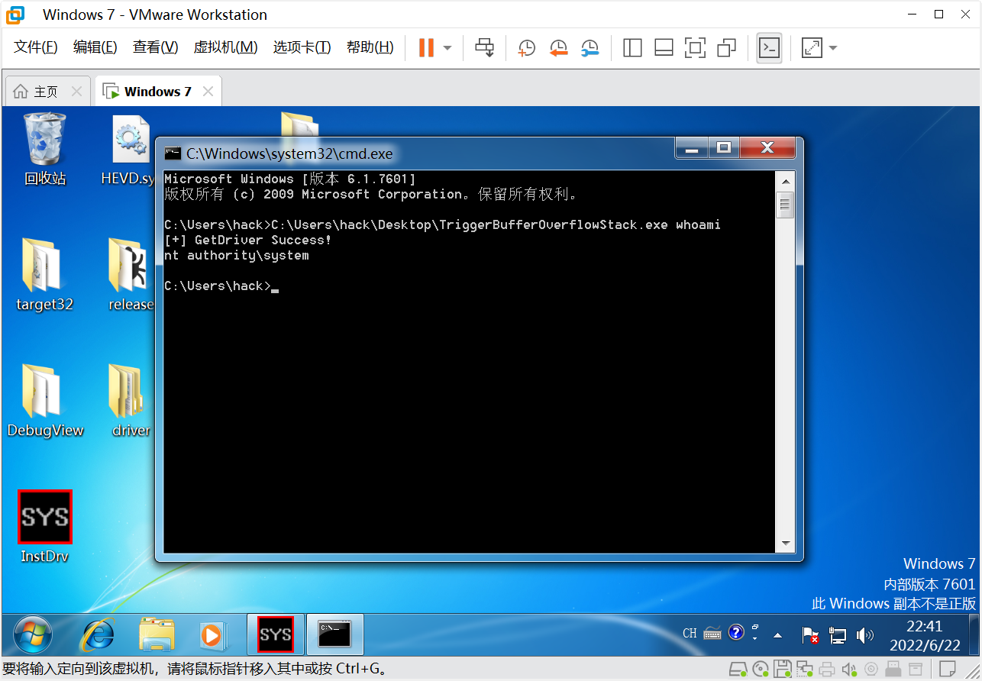Open the power options dropdown arrow
Image resolution: width=982 pixels, height=681 pixels.
point(447,48)
